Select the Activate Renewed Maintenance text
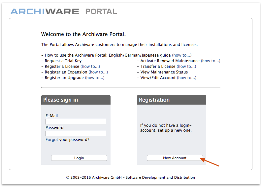 [170, 61]
